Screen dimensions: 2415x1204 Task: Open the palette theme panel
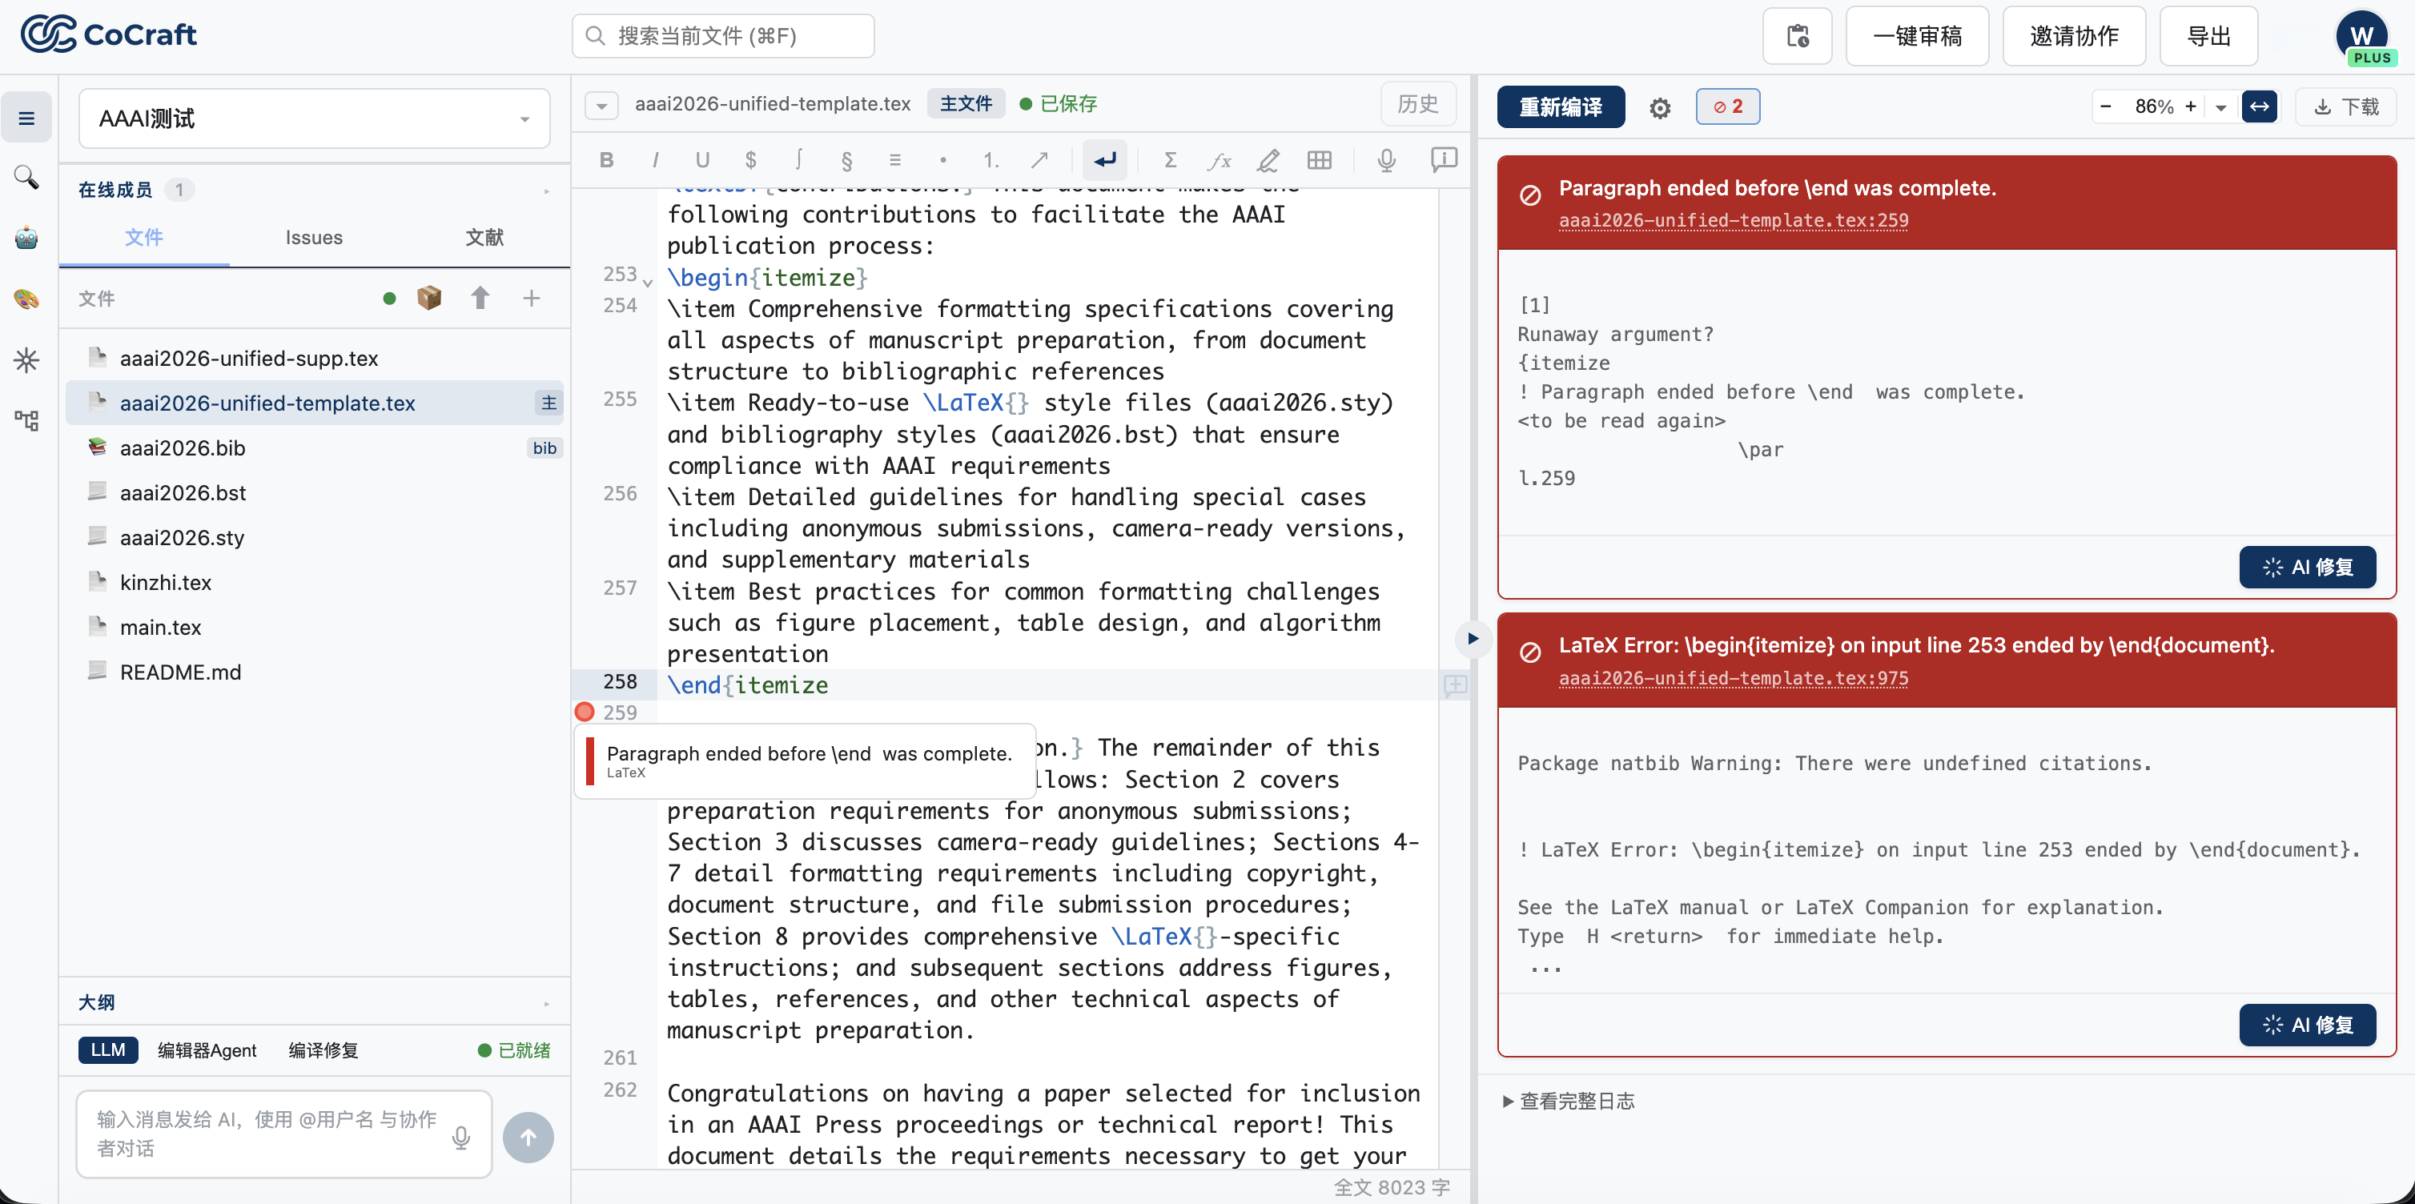coord(26,299)
